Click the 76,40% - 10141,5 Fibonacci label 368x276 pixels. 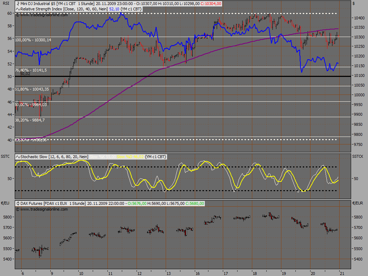click(x=31, y=70)
